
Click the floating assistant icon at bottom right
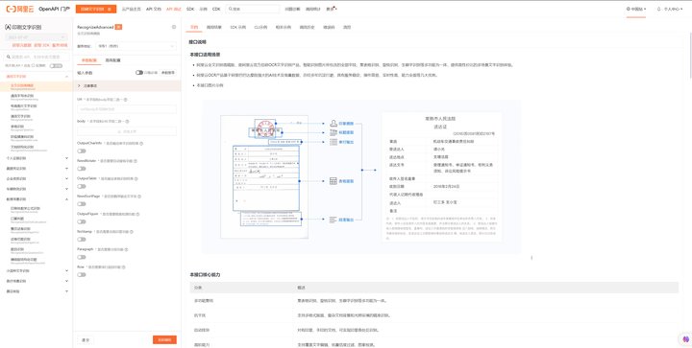(685, 339)
